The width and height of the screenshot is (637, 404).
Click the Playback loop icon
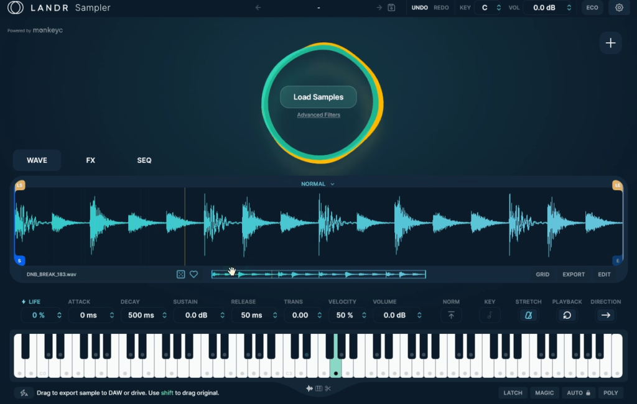(x=567, y=315)
